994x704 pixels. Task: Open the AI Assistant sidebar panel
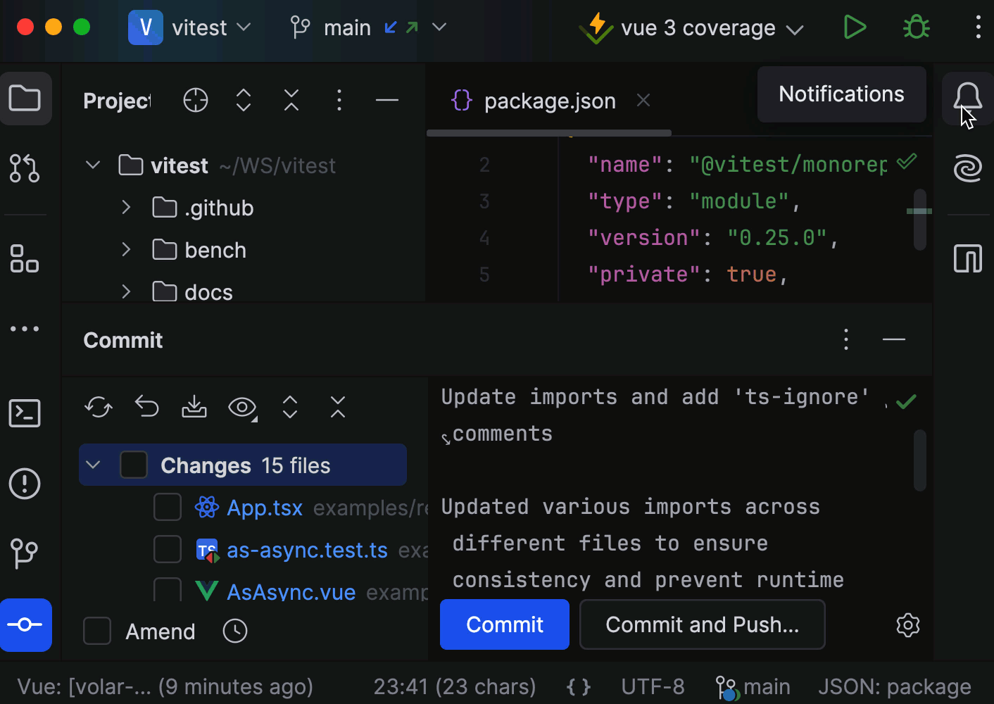click(x=967, y=168)
